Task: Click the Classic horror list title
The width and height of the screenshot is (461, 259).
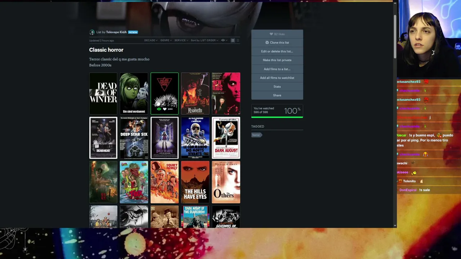Action: click(x=106, y=50)
